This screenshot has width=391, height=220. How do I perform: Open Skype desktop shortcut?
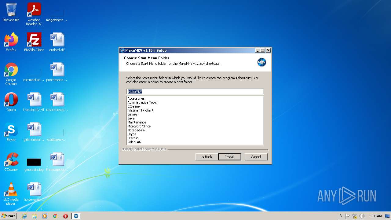point(11,132)
